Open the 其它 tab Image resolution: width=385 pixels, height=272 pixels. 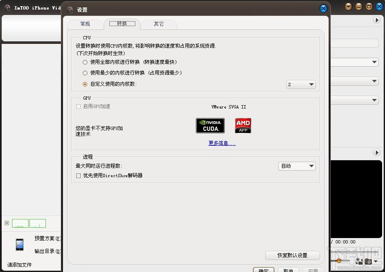(159, 24)
